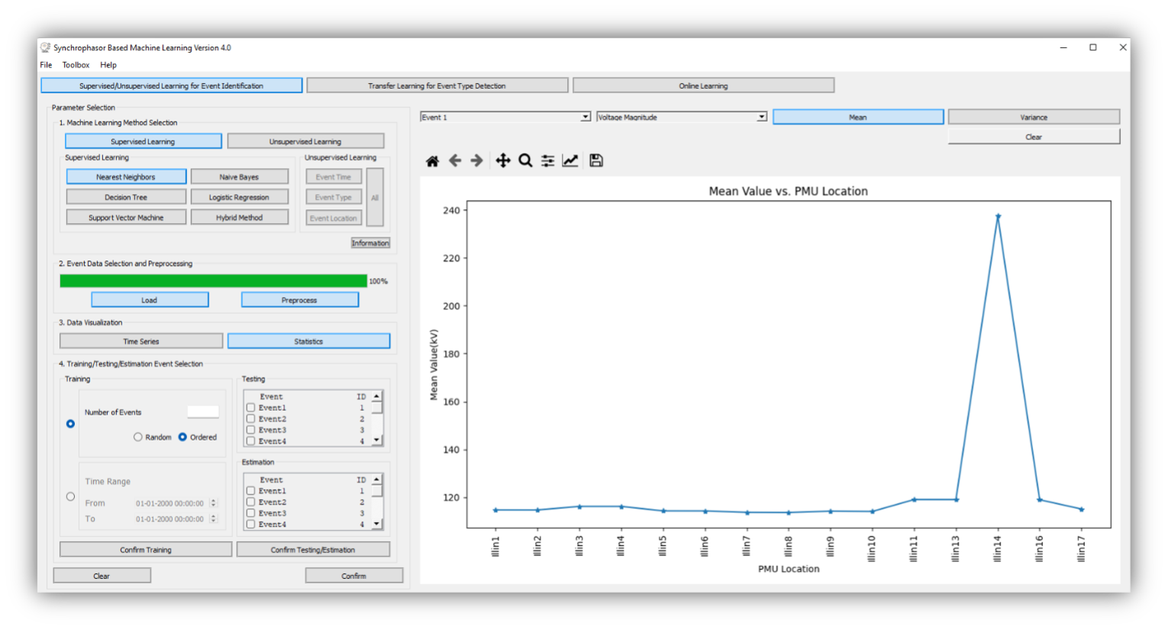
Task: Select the Time Range radio option
Action: coord(71,496)
